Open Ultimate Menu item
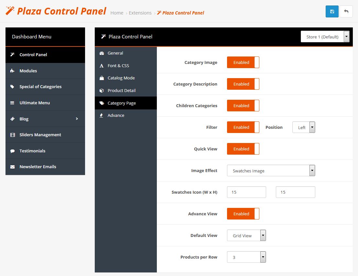 pos(45,103)
